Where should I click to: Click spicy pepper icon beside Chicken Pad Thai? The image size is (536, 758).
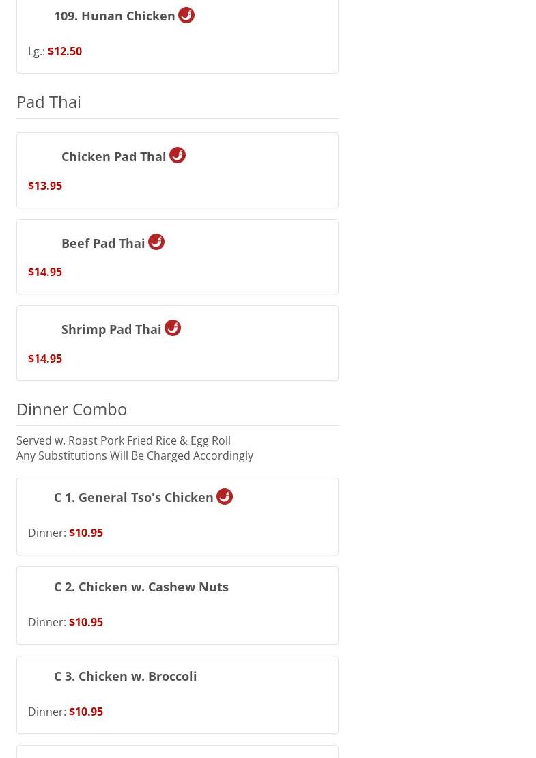pos(178,155)
